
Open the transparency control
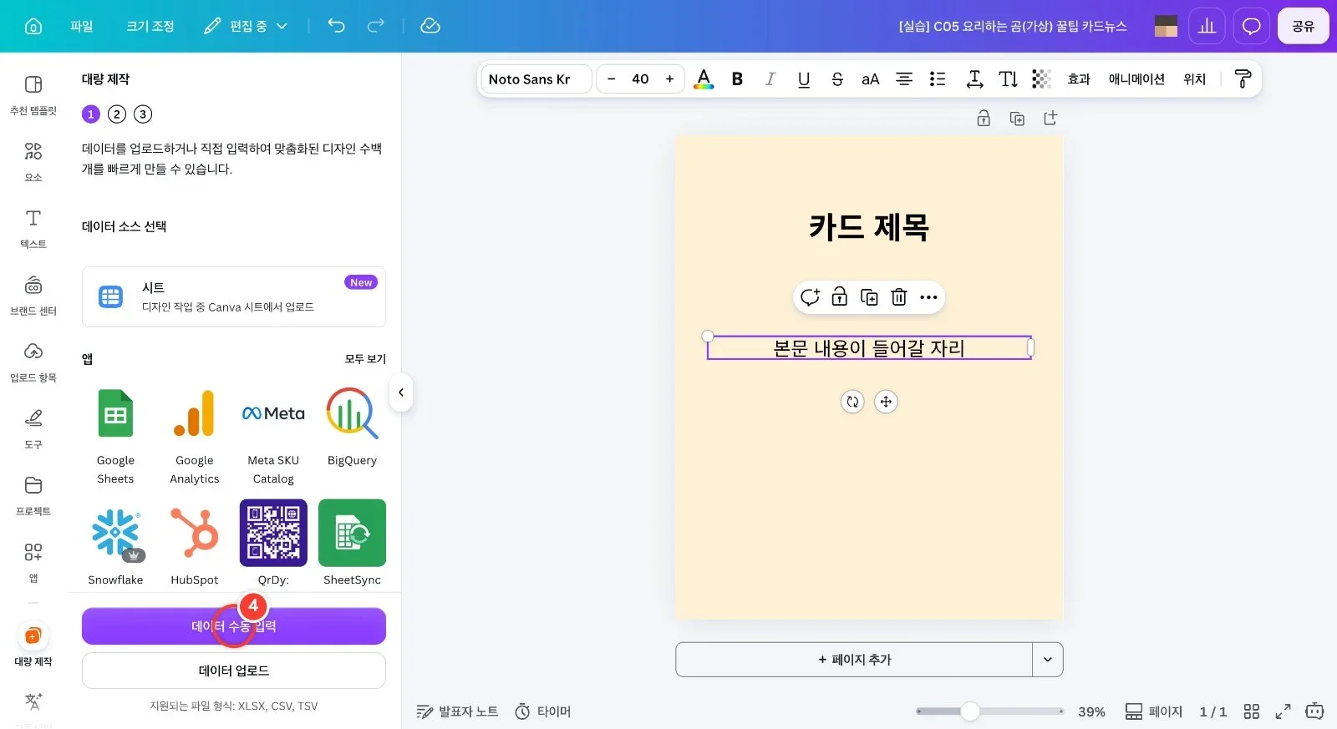coord(1041,79)
